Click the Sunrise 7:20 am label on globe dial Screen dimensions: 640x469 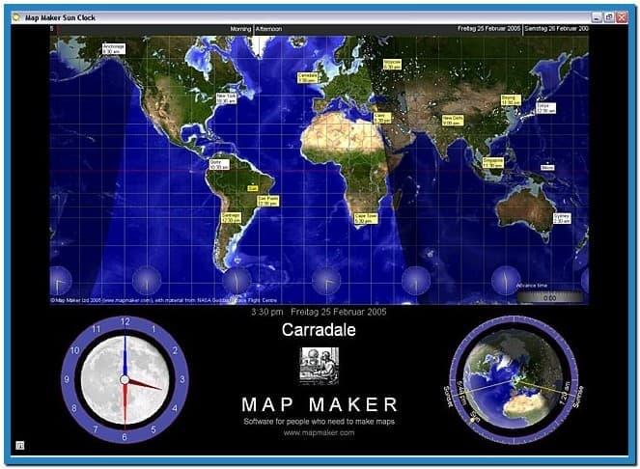572,395
